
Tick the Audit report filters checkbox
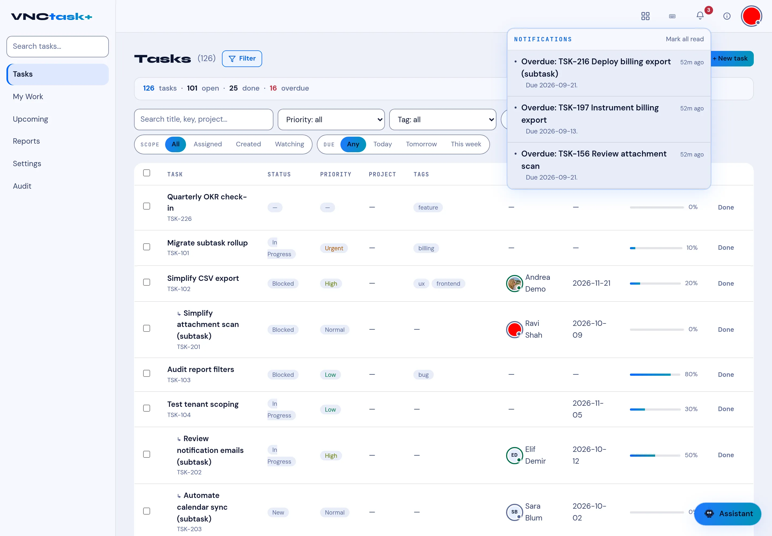(146, 373)
